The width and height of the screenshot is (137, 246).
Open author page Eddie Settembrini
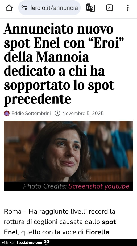click(x=31, y=113)
